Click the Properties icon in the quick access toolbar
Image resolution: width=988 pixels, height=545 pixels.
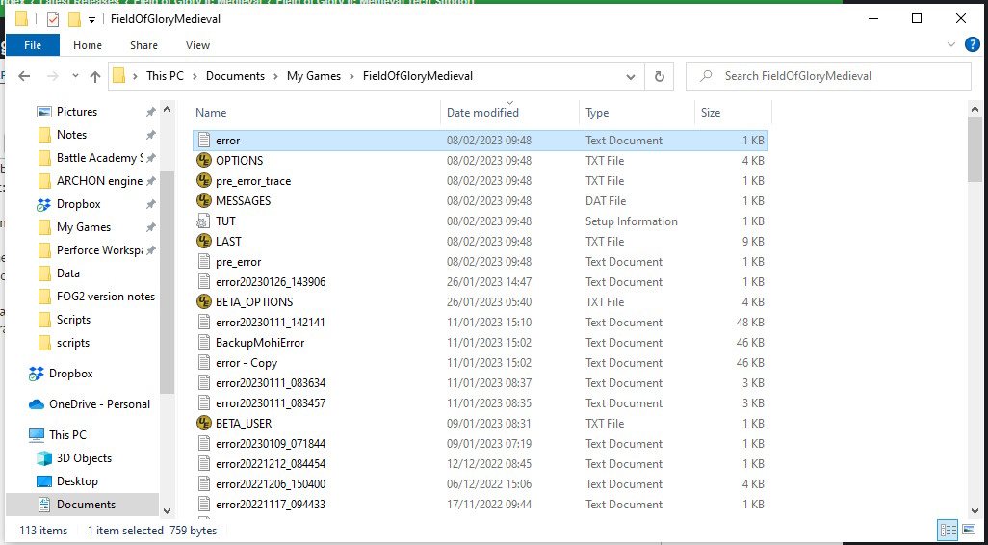(52, 19)
